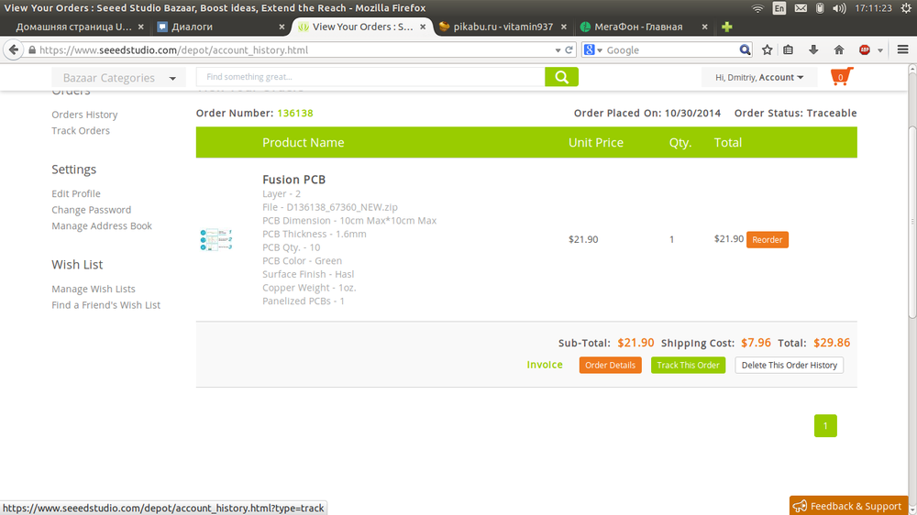
Task: Open the Fusion PCB product name
Action: [293, 180]
